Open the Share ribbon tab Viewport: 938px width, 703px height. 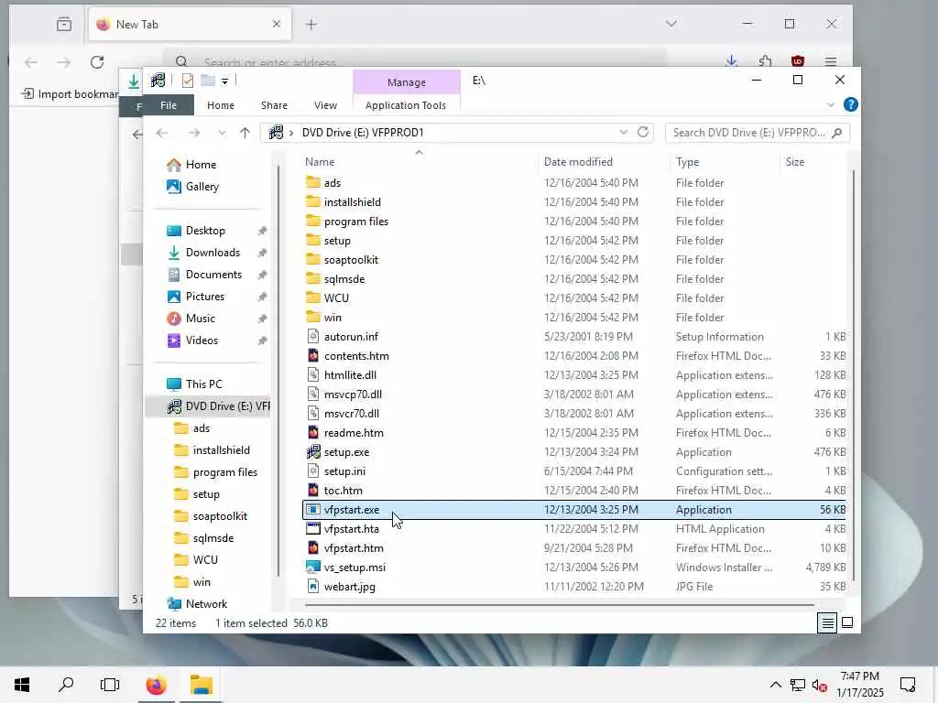274,105
